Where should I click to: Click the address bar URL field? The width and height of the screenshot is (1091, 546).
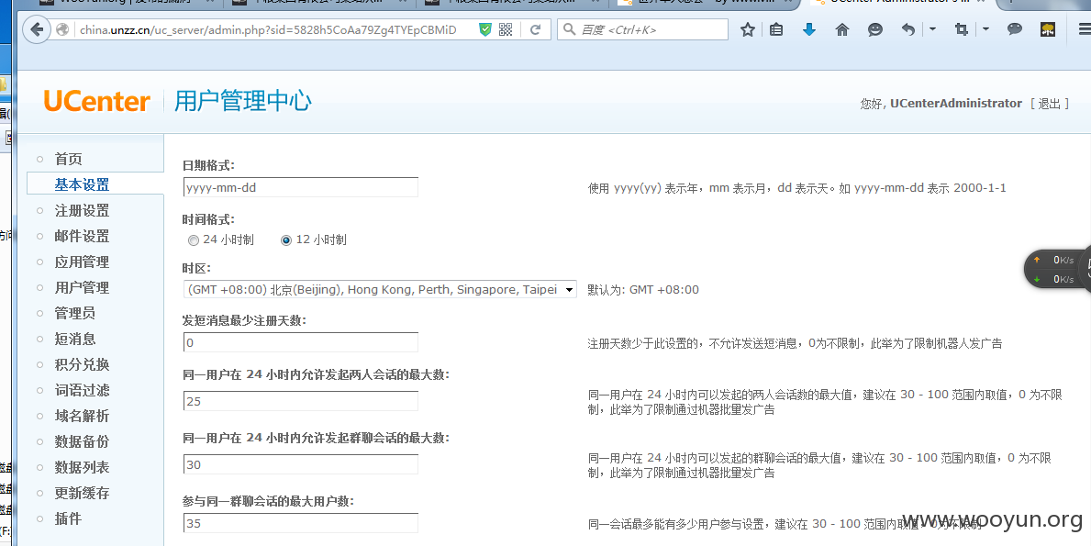[x=268, y=30]
